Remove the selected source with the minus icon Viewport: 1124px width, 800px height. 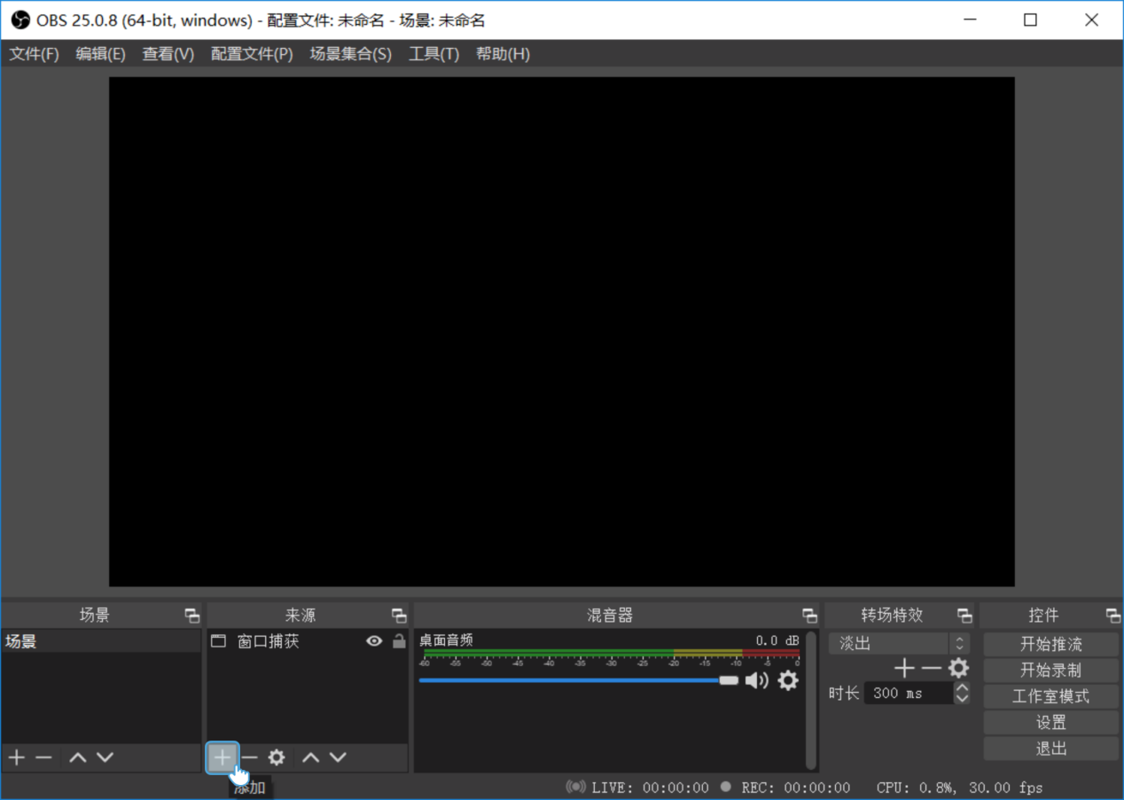pos(249,757)
